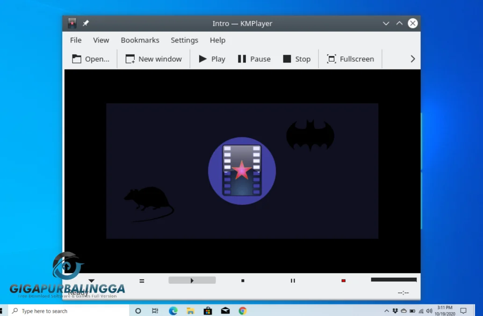
Task: Switch to Fullscreen mode
Action: click(x=350, y=59)
